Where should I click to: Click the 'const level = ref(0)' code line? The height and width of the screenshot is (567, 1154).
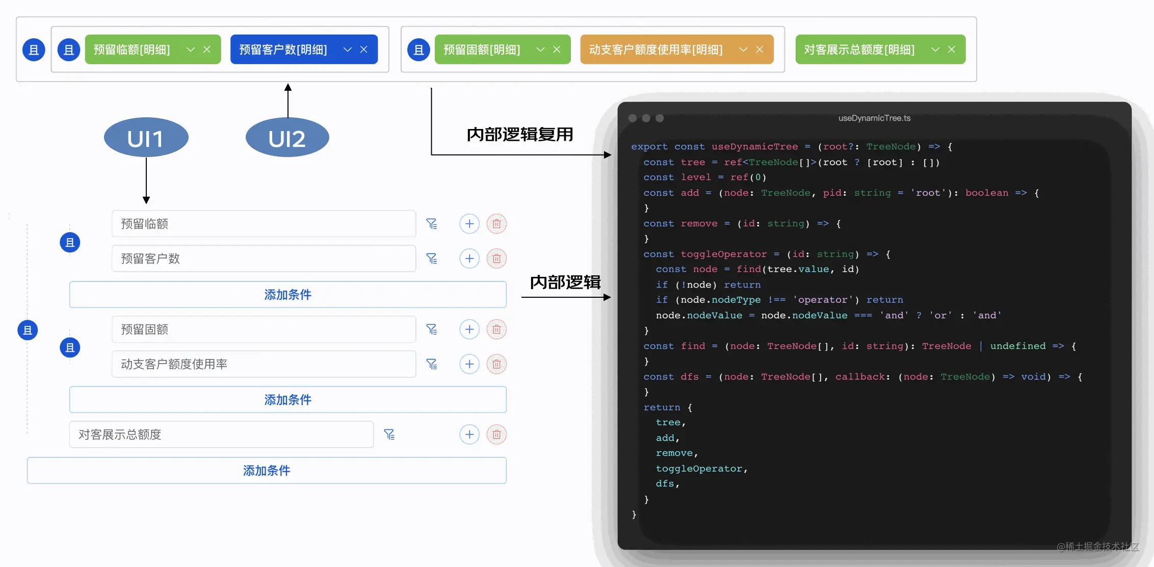(704, 177)
